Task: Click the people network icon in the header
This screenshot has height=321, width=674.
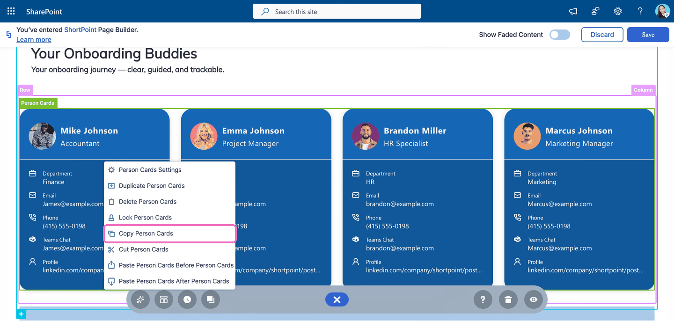Action: click(x=595, y=11)
